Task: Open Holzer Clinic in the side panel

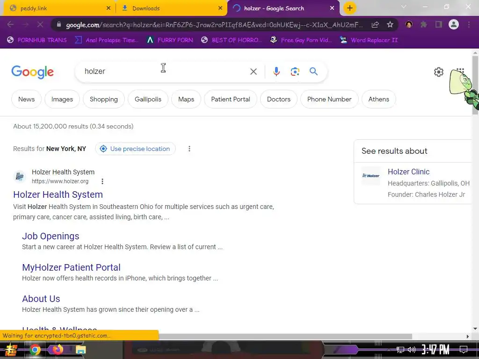Action: (408, 172)
